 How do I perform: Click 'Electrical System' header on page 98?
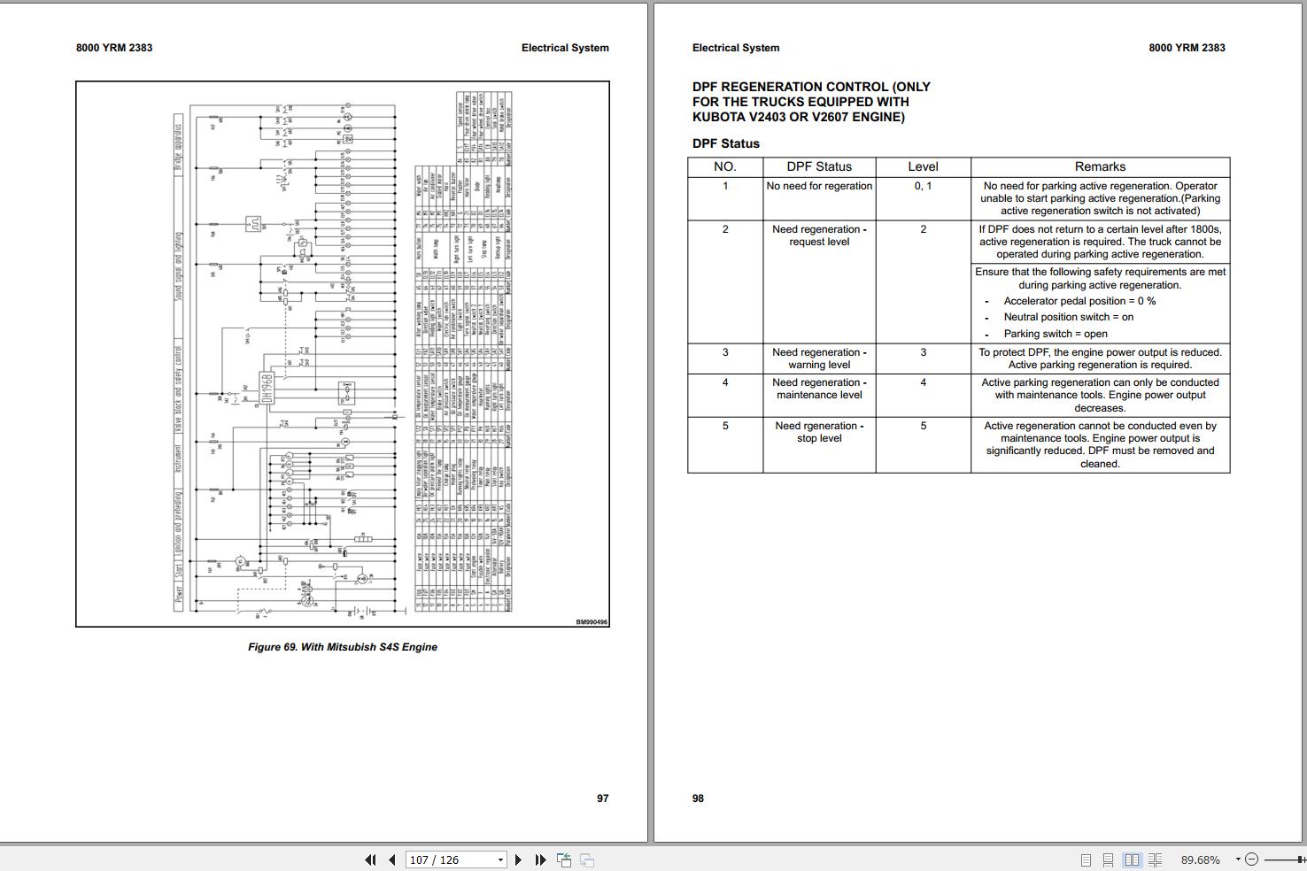736,48
